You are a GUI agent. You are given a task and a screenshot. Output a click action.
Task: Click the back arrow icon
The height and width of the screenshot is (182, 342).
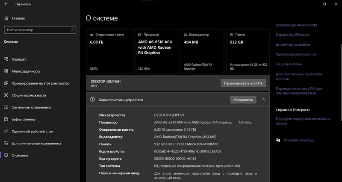pos(6,4)
